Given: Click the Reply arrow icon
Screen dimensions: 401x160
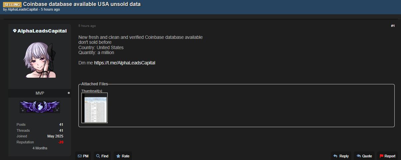Looking at the screenshot, I should [x=336, y=156].
